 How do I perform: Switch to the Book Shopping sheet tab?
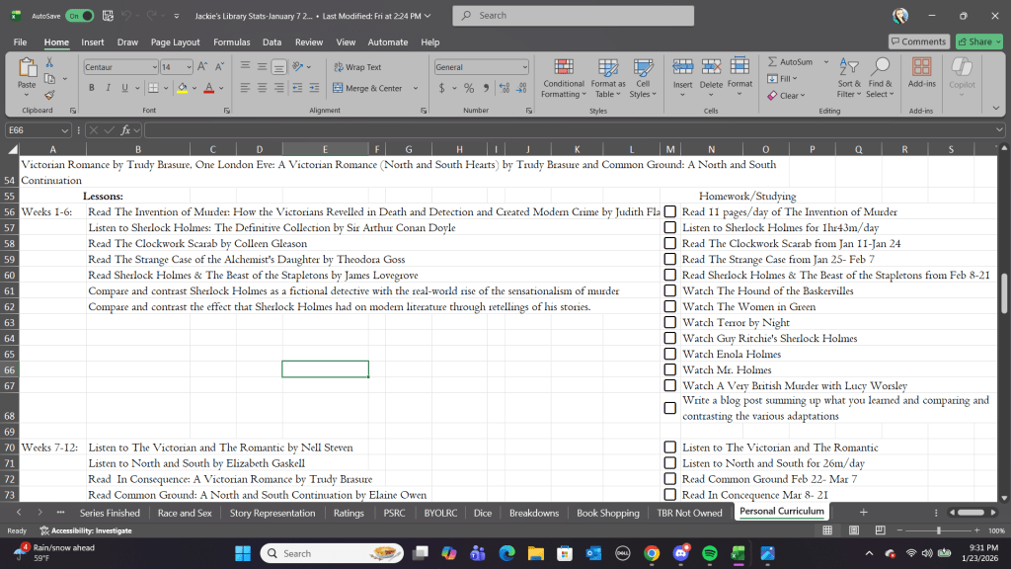point(607,513)
